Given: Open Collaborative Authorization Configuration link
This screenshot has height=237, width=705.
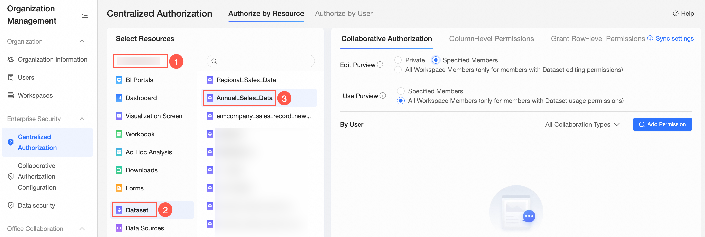Looking at the screenshot, I should tap(37, 177).
